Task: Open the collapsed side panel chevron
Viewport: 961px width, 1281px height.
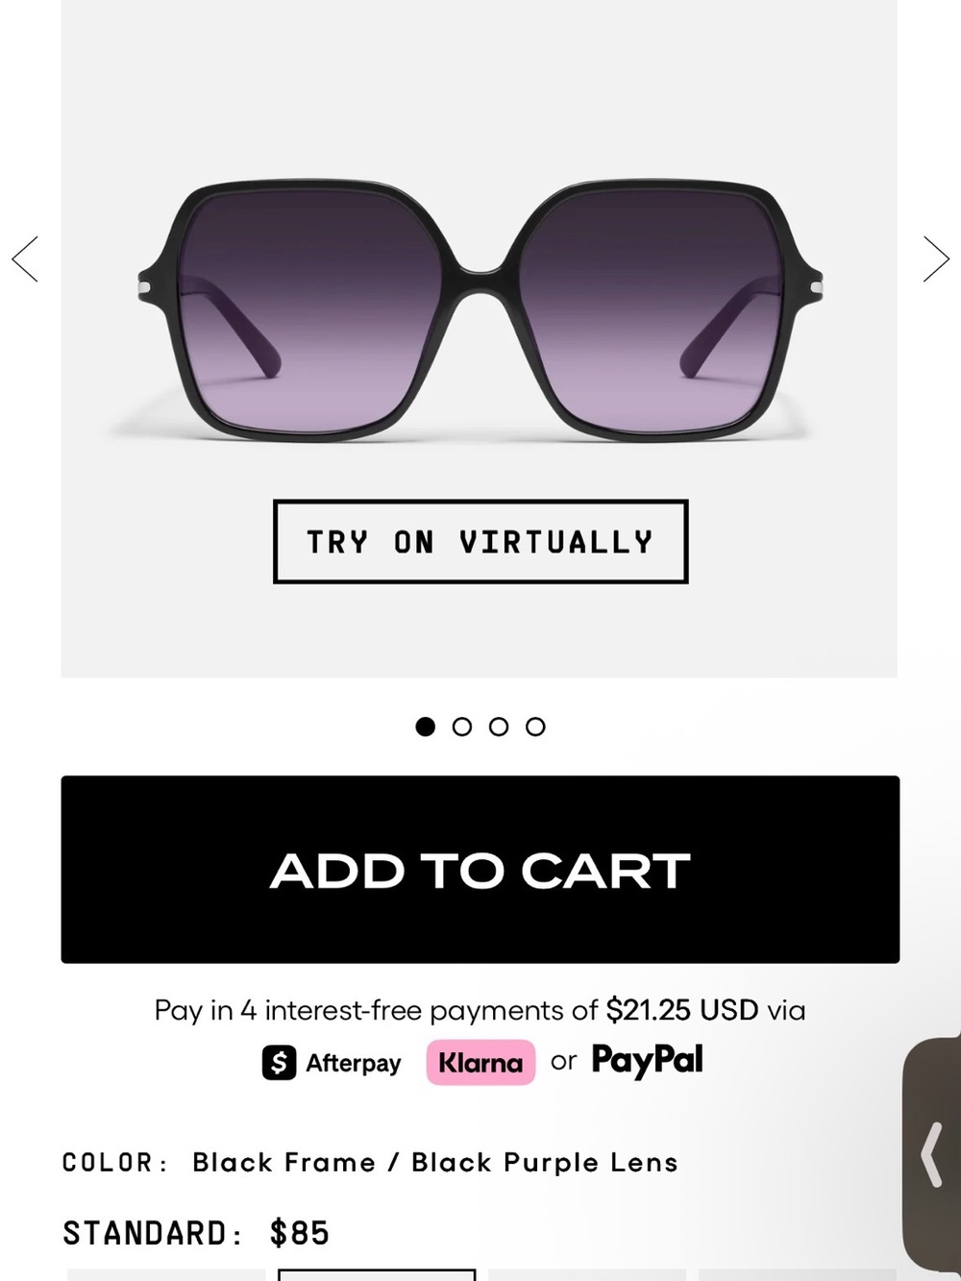Action: point(932,1154)
